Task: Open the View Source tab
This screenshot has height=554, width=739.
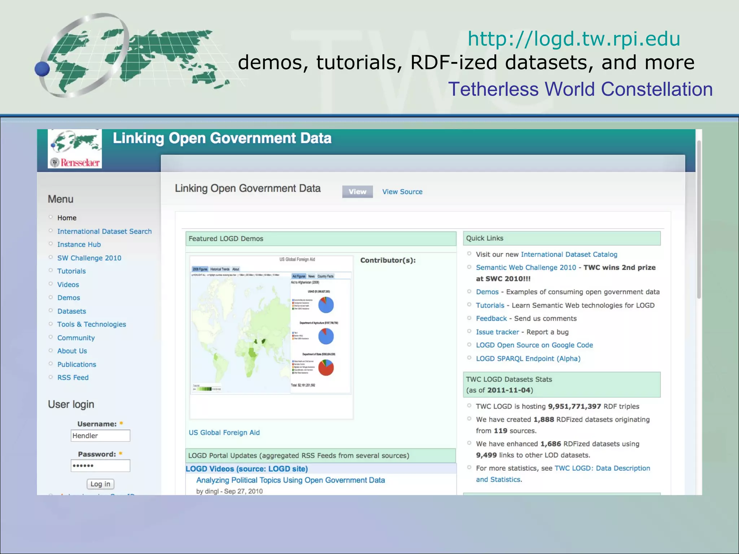Action: [x=402, y=192]
